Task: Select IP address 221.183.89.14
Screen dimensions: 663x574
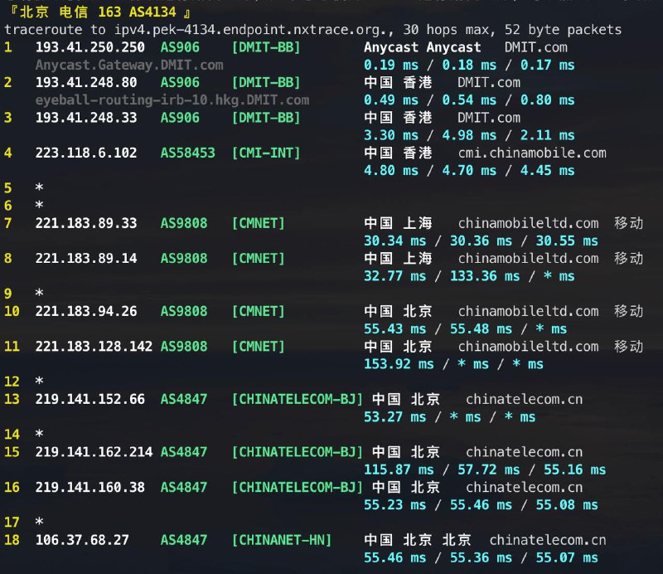Action: click(x=86, y=258)
